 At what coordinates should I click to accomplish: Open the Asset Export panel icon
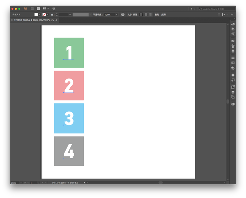pos(233,87)
